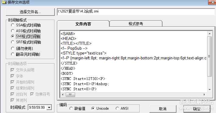The image size is (216, 113).
Task: Toggle the 开始时间列 checkbox
Action: pyautogui.click(x=22, y=82)
